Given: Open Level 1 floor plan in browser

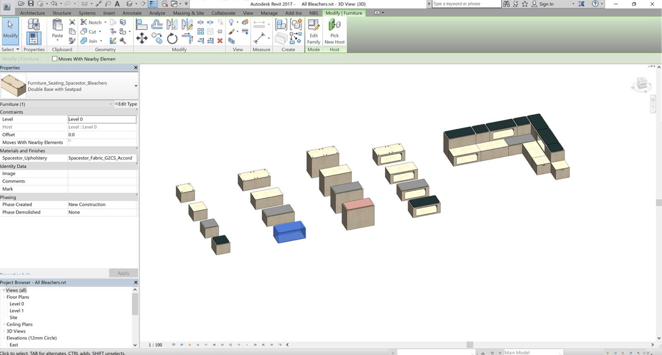Looking at the screenshot, I should click(x=16, y=311).
